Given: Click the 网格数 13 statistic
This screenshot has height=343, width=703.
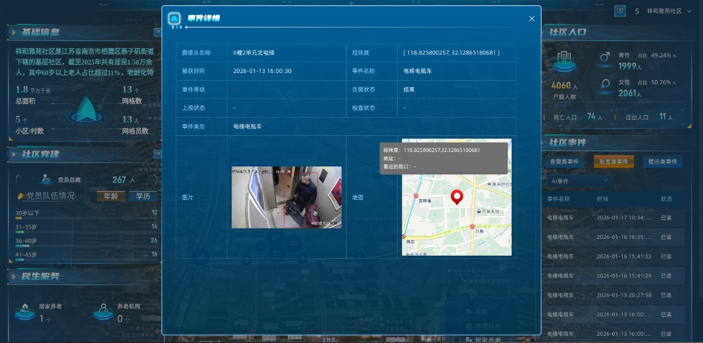Looking at the screenshot, I should pyautogui.click(x=132, y=95).
